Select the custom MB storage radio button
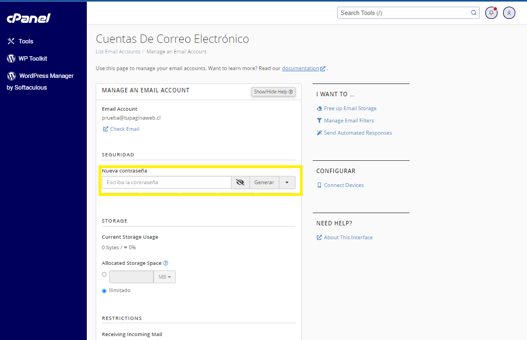 coord(105,274)
